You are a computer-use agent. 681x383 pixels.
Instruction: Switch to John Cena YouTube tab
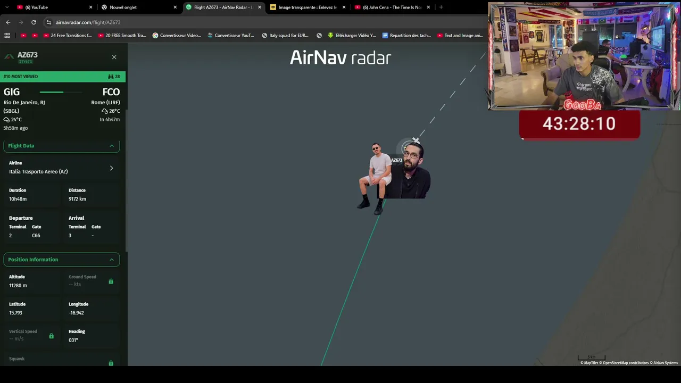click(392, 7)
